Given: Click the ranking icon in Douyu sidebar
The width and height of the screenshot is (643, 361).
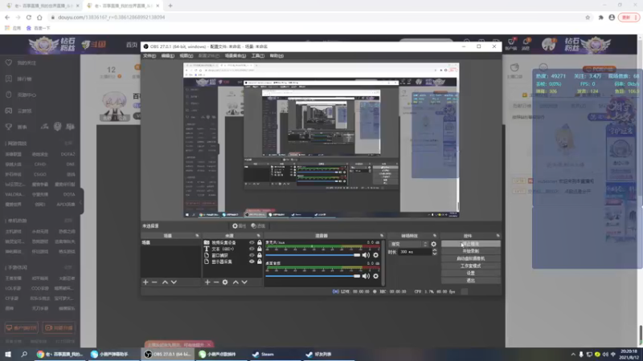Looking at the screenshot, I should point(9,79).
